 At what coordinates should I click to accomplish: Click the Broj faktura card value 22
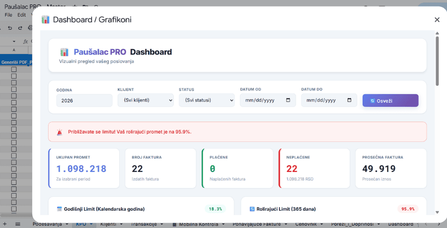coord(137,169)
